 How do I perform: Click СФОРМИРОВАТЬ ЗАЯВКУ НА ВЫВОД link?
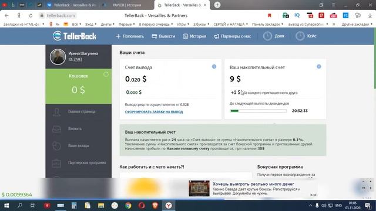coord(154,112)
